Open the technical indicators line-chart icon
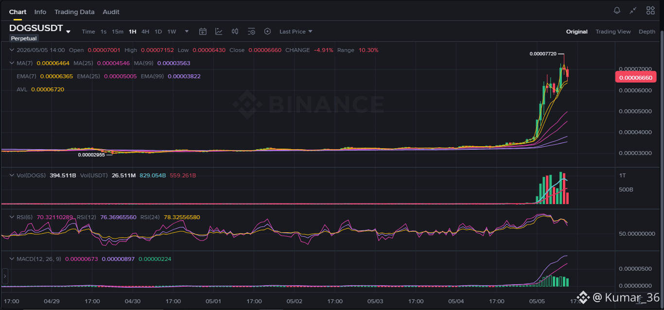The height and width of the screenshot is (310, 664). coord(219,32)
